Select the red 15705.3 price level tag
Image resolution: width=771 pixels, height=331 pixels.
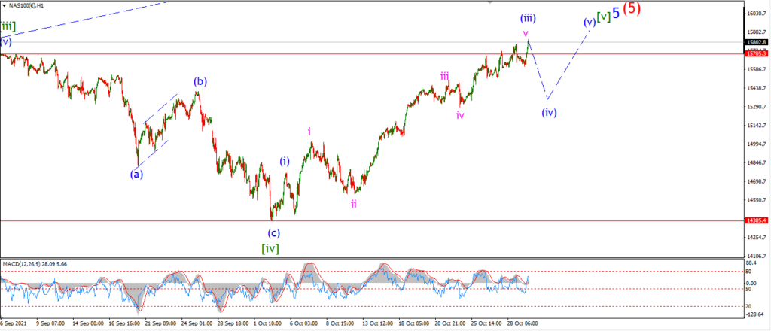(x=757, y=54)
